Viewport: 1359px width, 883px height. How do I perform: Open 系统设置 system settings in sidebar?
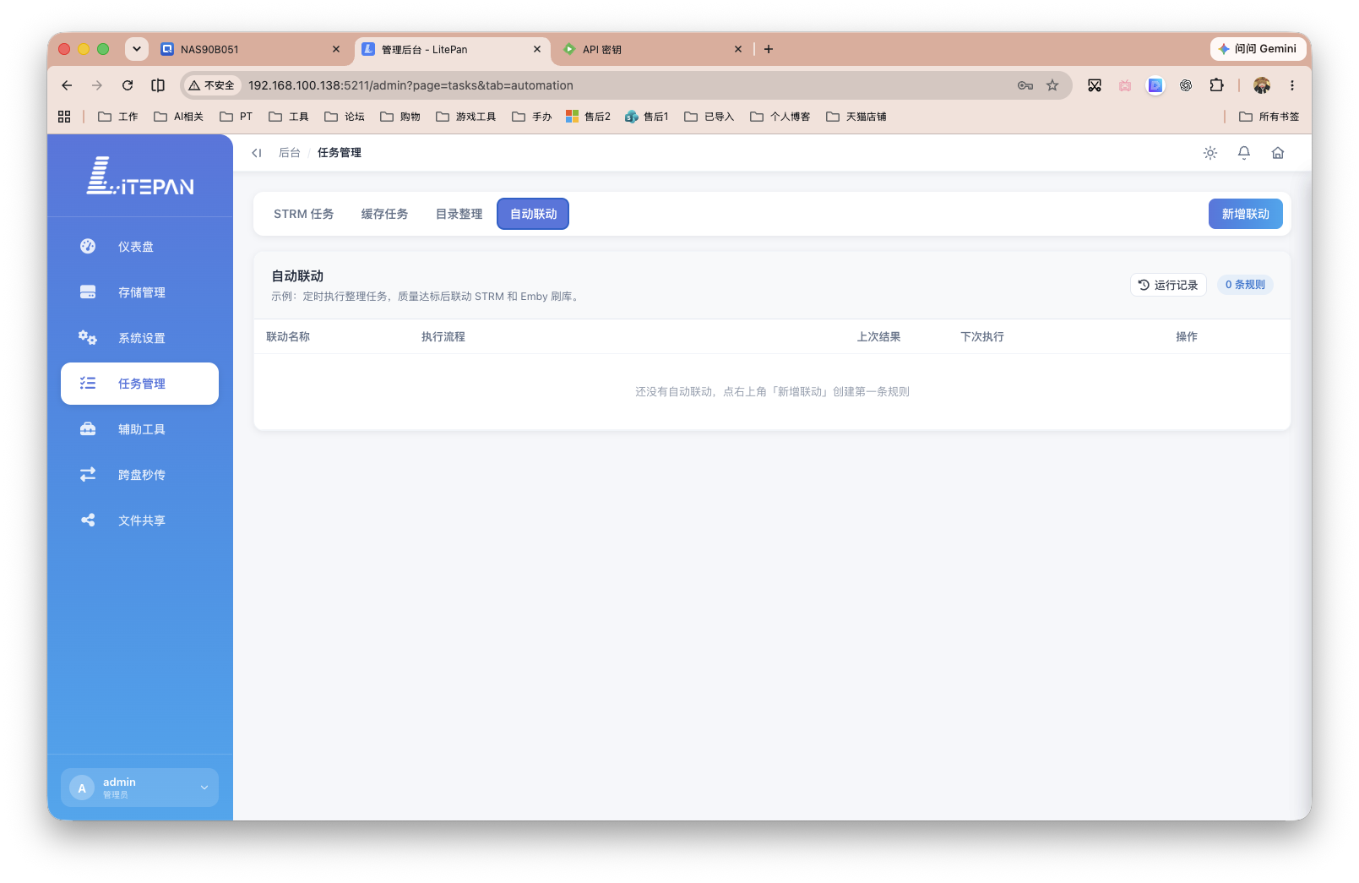coord(139,338)
